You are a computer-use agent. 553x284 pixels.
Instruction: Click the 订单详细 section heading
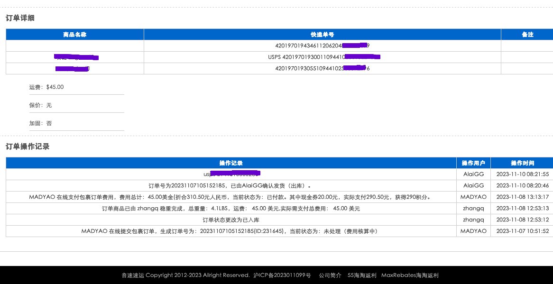tap(20, 18)
